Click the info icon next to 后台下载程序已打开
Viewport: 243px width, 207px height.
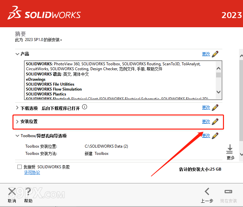[x=85, y=107]
